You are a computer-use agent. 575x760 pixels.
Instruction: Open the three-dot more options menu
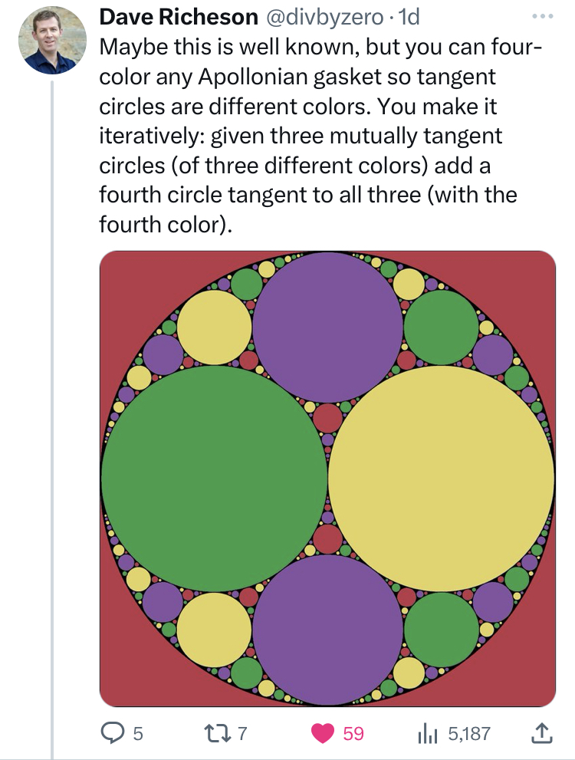[541, 15]
